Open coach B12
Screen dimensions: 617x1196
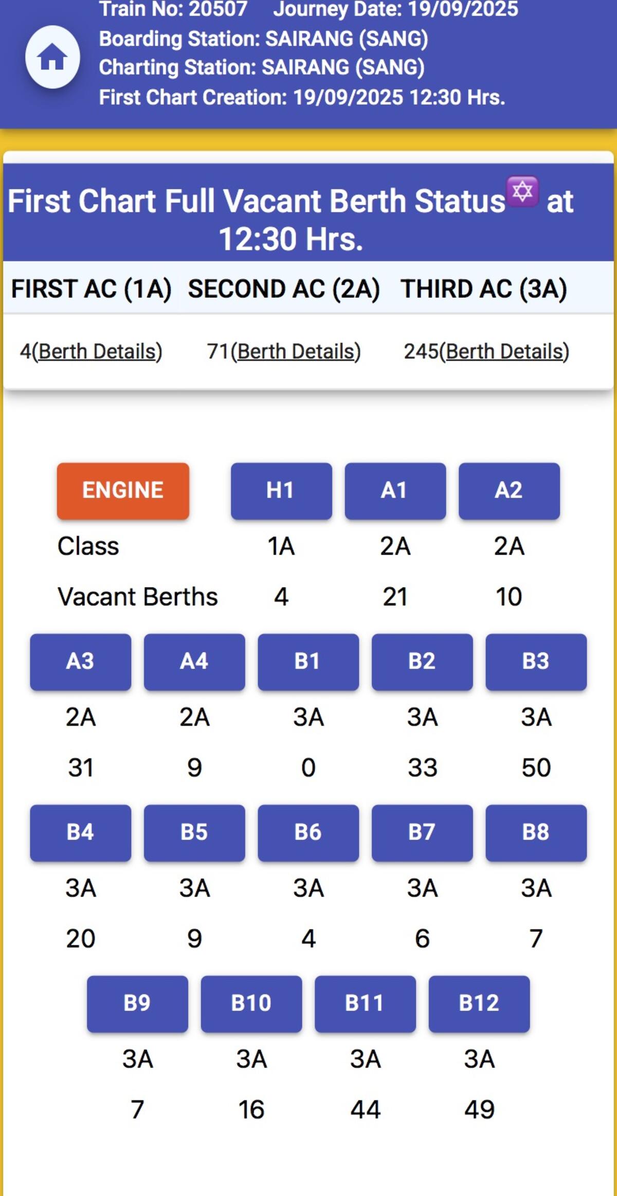479,1003
